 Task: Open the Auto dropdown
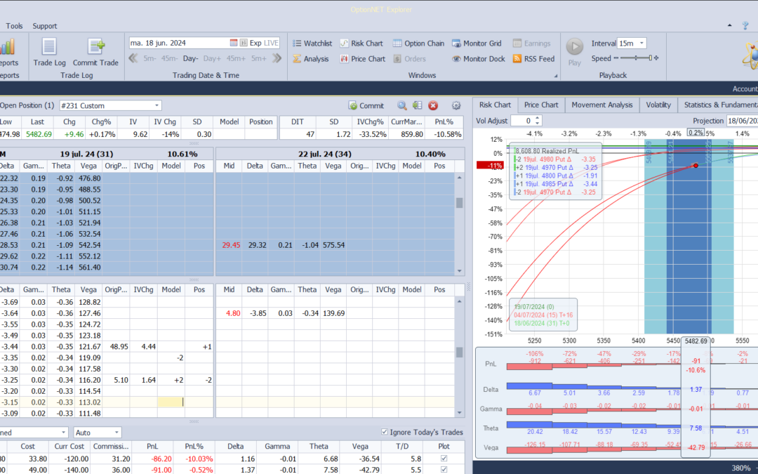117,433
